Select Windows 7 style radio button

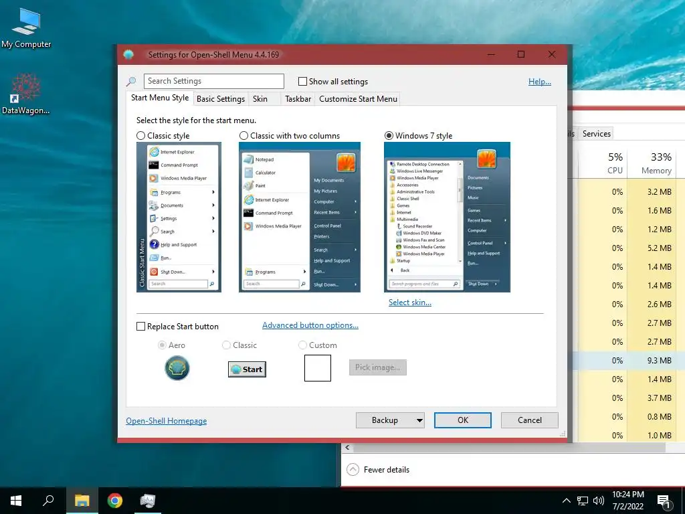tap(389, 136)
